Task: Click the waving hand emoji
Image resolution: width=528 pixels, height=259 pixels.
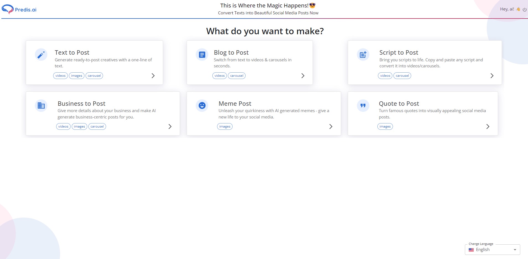Action: pyautogui.click(x=518, y=9)
